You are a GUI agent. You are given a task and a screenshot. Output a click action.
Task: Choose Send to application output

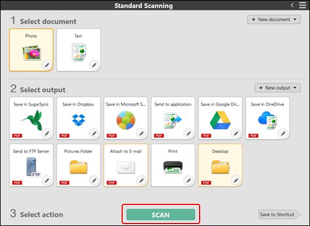[173, 118]
